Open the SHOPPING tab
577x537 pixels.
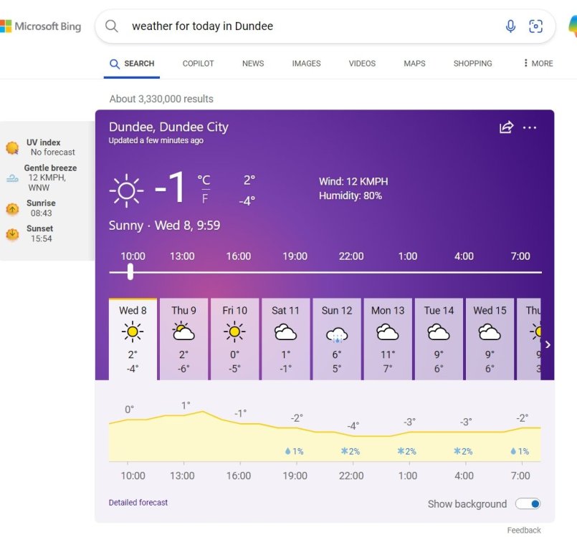472,64
